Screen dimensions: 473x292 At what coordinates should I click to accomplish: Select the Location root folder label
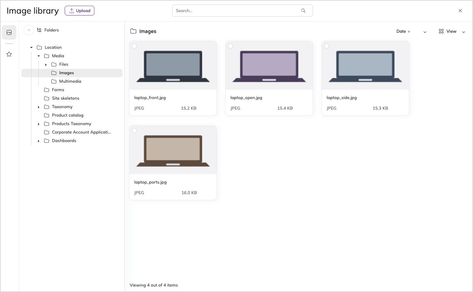pos(53,47)
